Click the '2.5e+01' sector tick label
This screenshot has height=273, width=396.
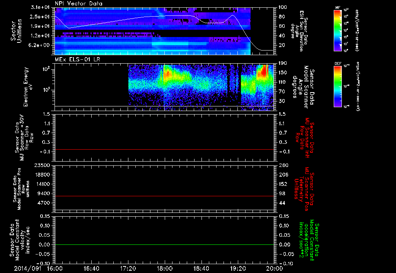coord(40,17)
